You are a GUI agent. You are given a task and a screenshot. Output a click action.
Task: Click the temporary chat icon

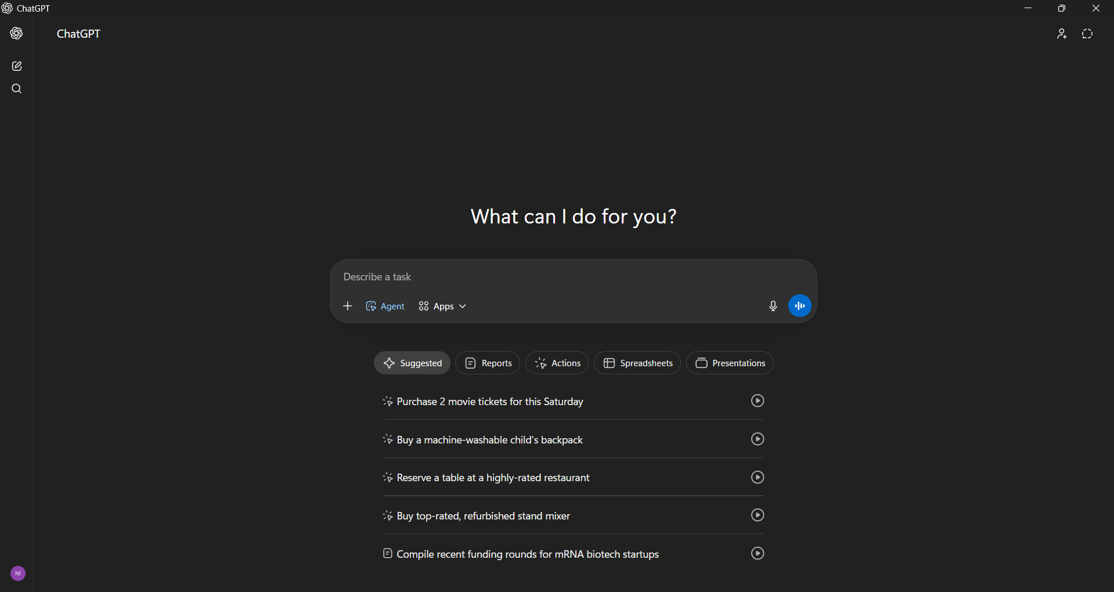1087,34
